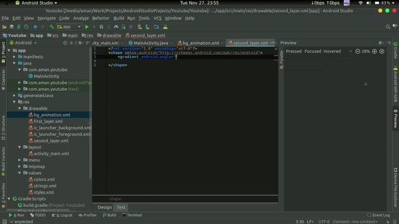The width and height of the screenshot is (399, 224).
Task: Expand the mipmap folder
Action: [19, 167]
